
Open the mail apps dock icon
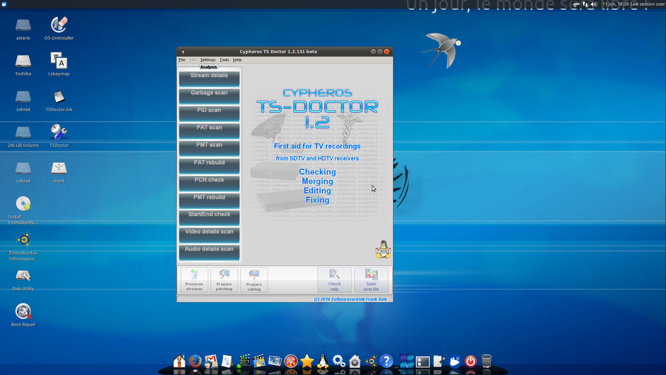coord(211,361)
